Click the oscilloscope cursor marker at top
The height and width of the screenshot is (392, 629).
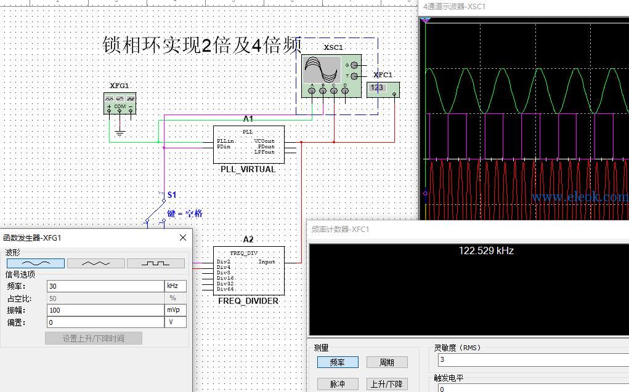coord(425,20)
